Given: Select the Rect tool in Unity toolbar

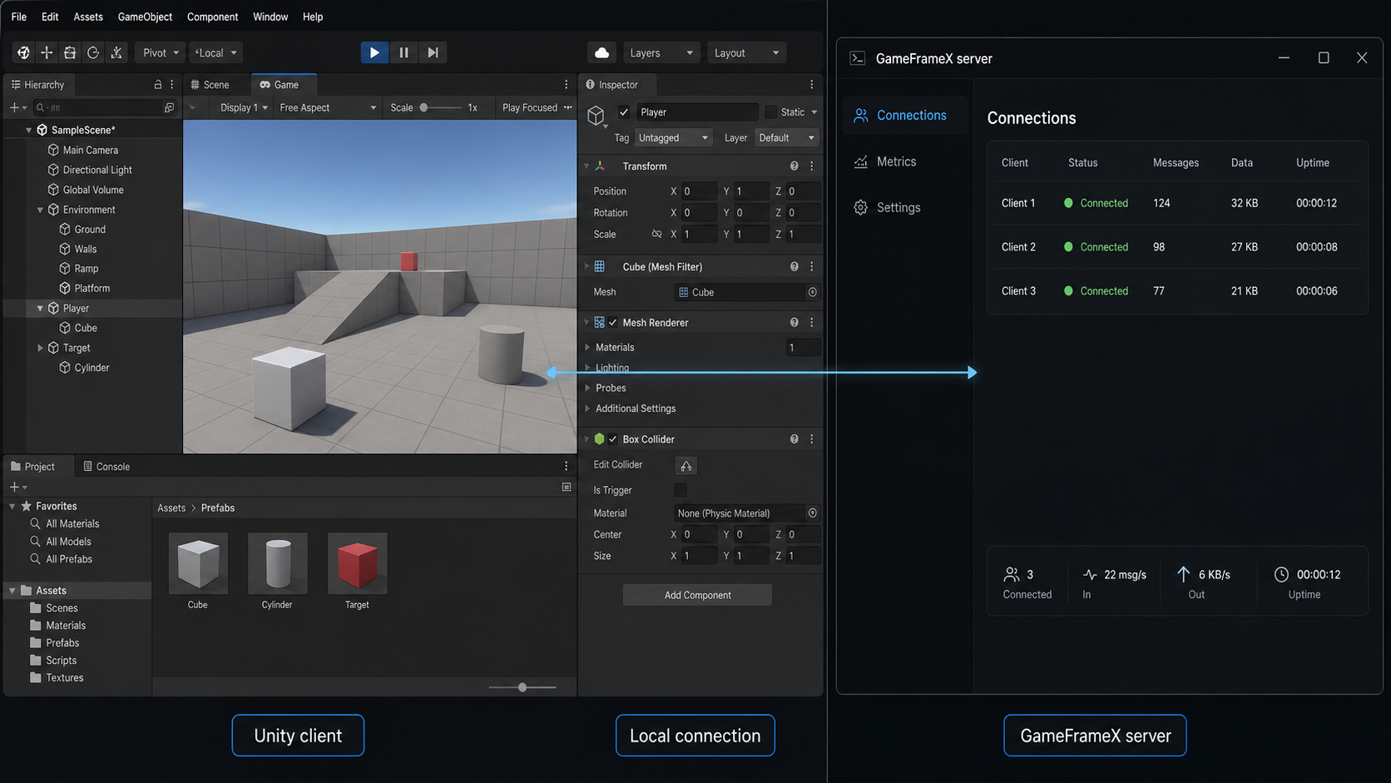Looking at the screenshot, I should click(70, 52).
